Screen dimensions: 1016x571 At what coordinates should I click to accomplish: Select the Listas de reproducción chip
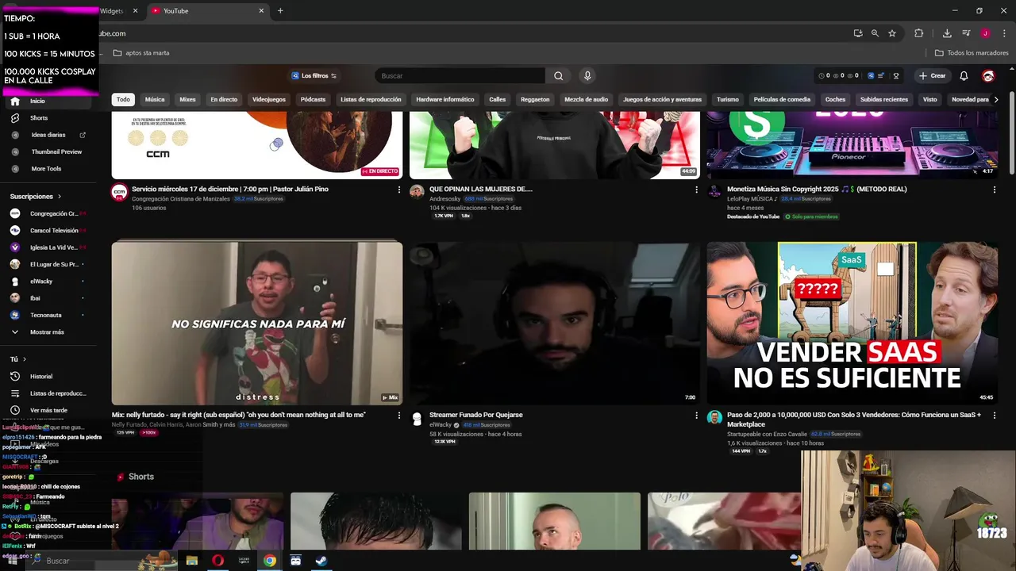tap(371, 100)
